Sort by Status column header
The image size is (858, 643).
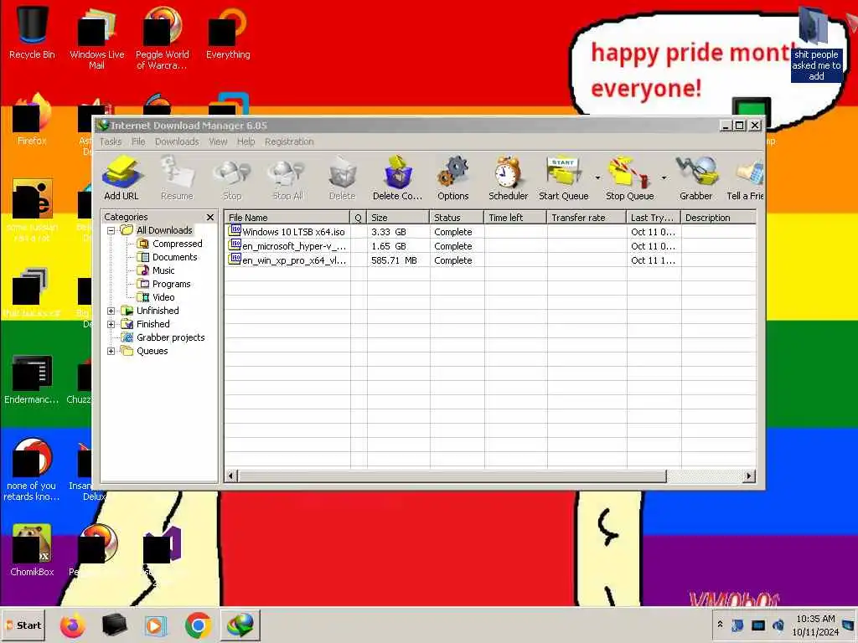(x=457, y=218)
